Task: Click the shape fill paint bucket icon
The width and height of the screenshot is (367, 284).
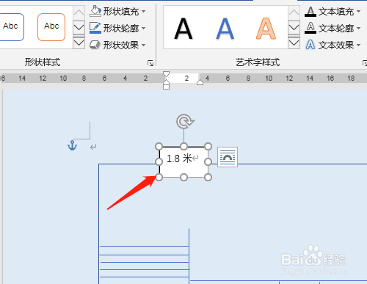Action: (95, 11)
